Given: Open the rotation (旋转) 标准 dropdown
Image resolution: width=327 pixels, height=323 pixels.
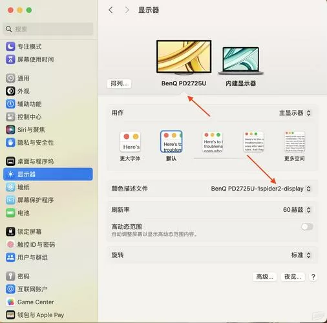Looking at the screenshot, I should click(301, 255).
